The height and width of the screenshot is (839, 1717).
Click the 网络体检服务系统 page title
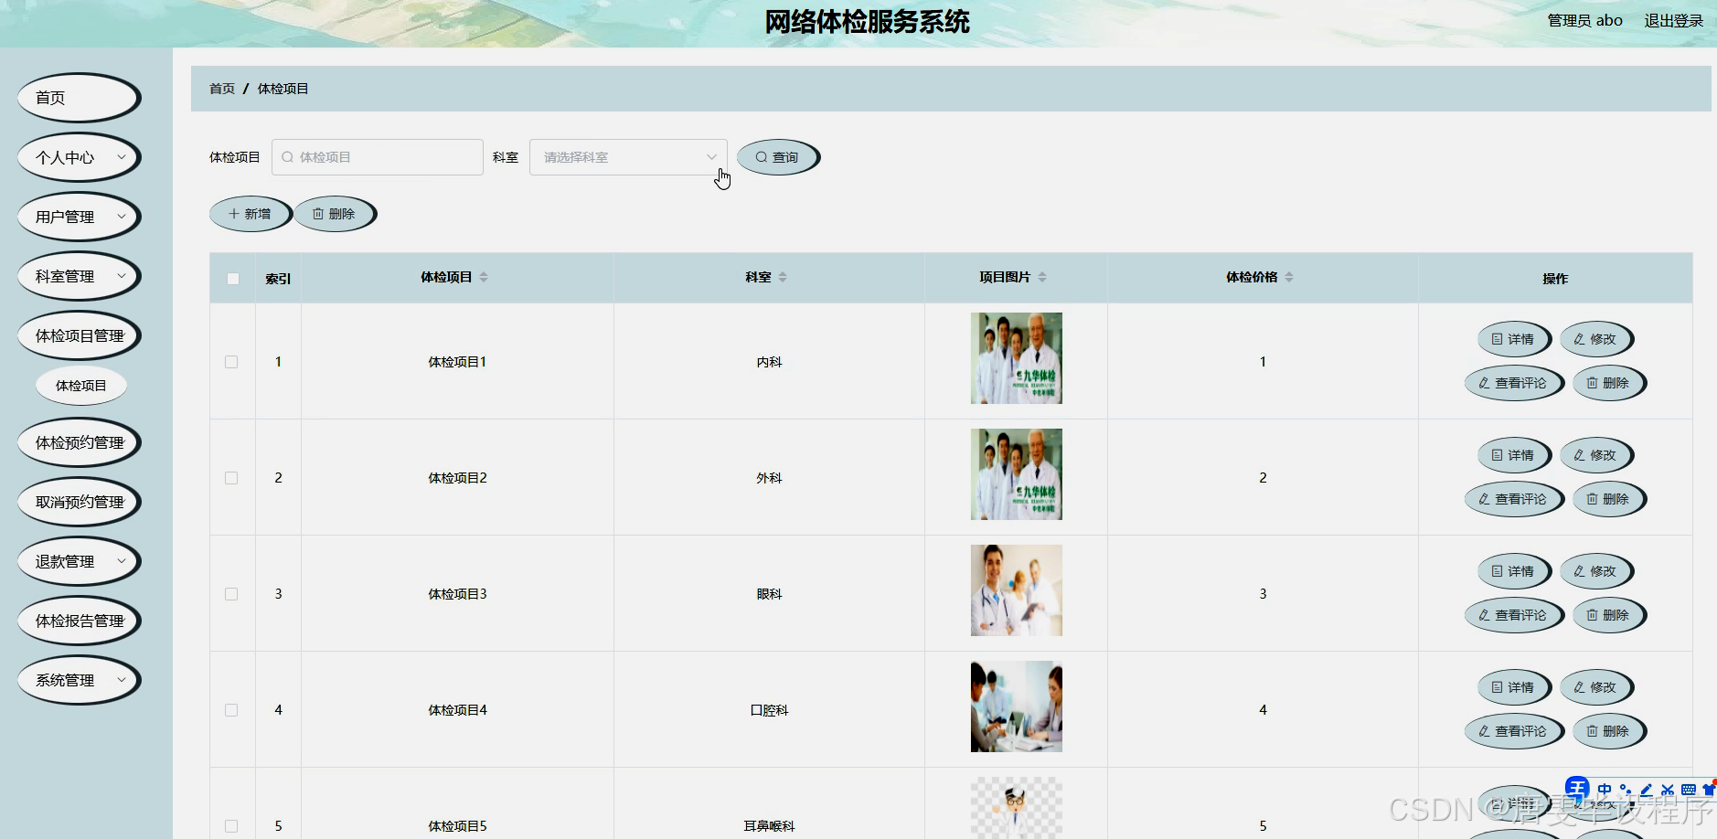(x=867, y=21)
